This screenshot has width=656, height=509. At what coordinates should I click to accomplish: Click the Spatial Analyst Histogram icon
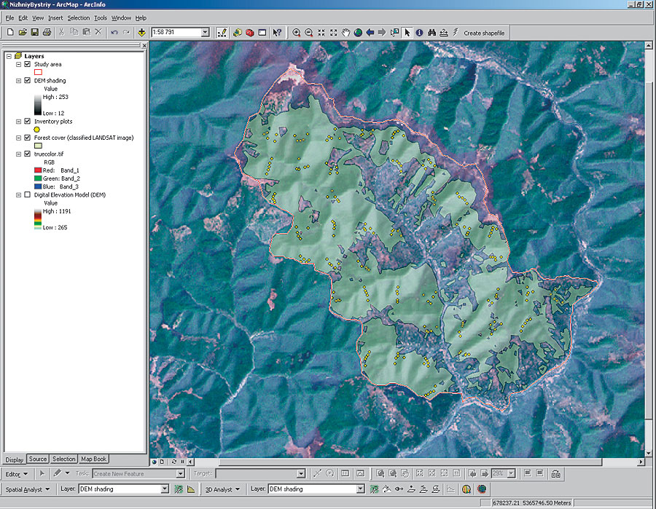[x=191, y=489]
